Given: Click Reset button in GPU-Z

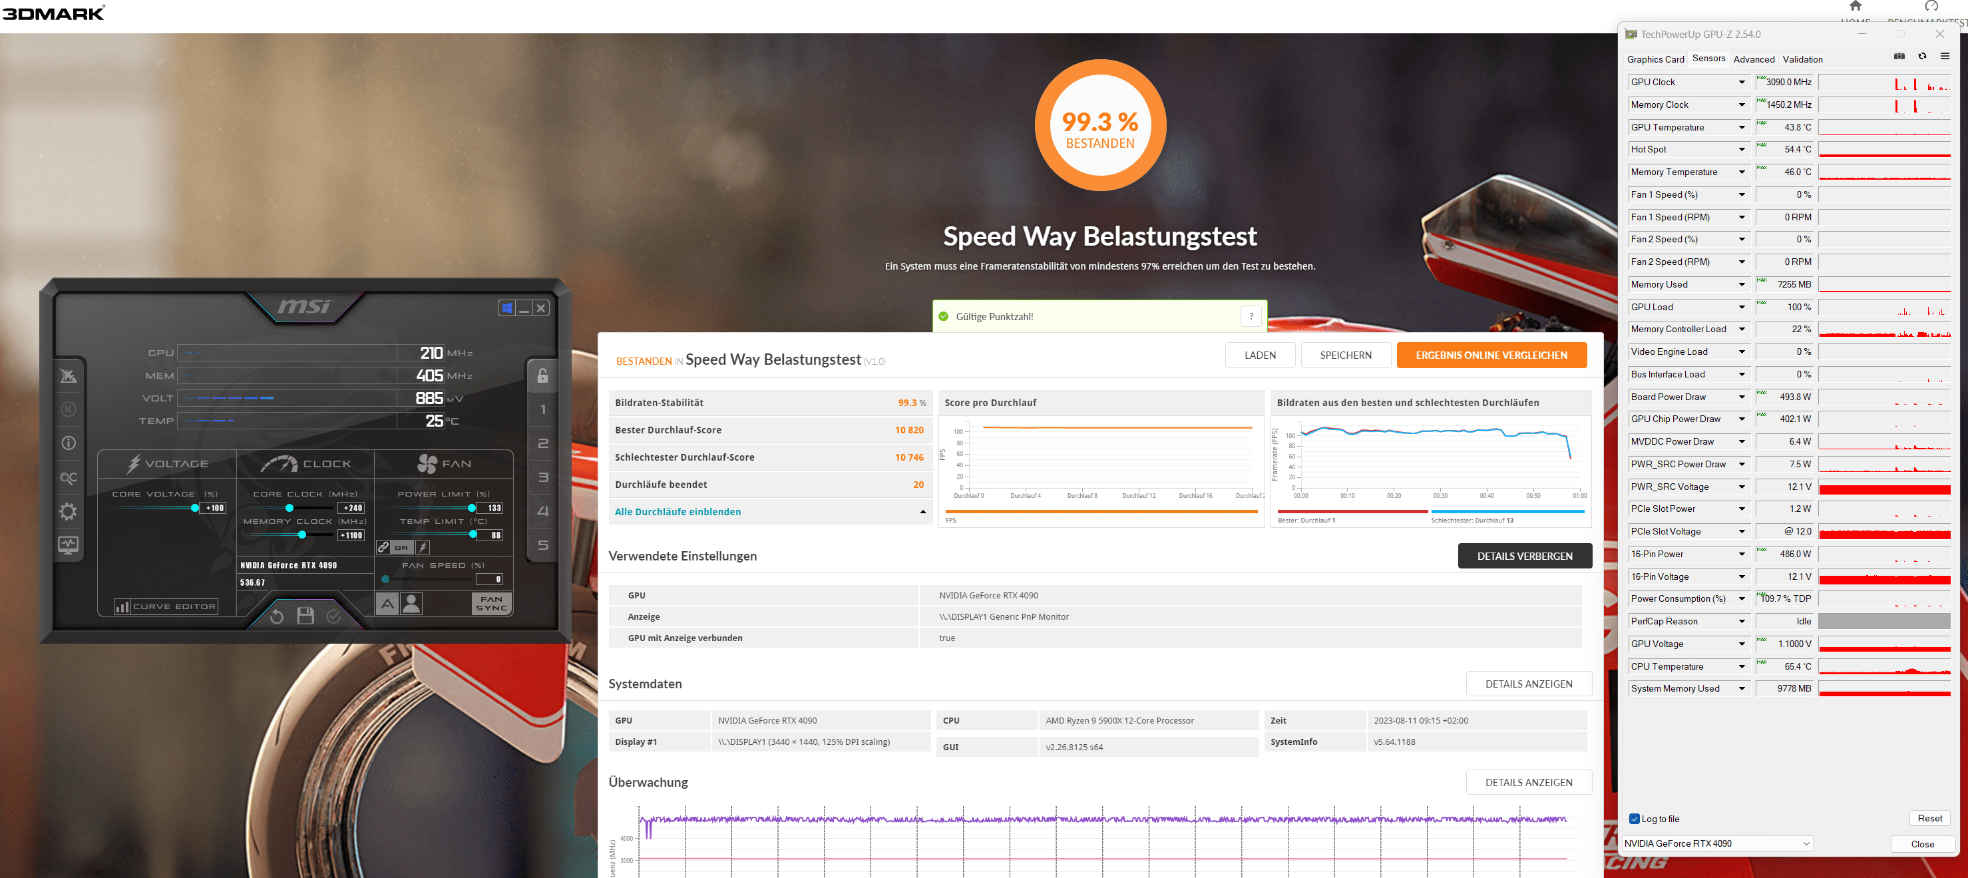Looking at the screenshot, I should 1929,818.
